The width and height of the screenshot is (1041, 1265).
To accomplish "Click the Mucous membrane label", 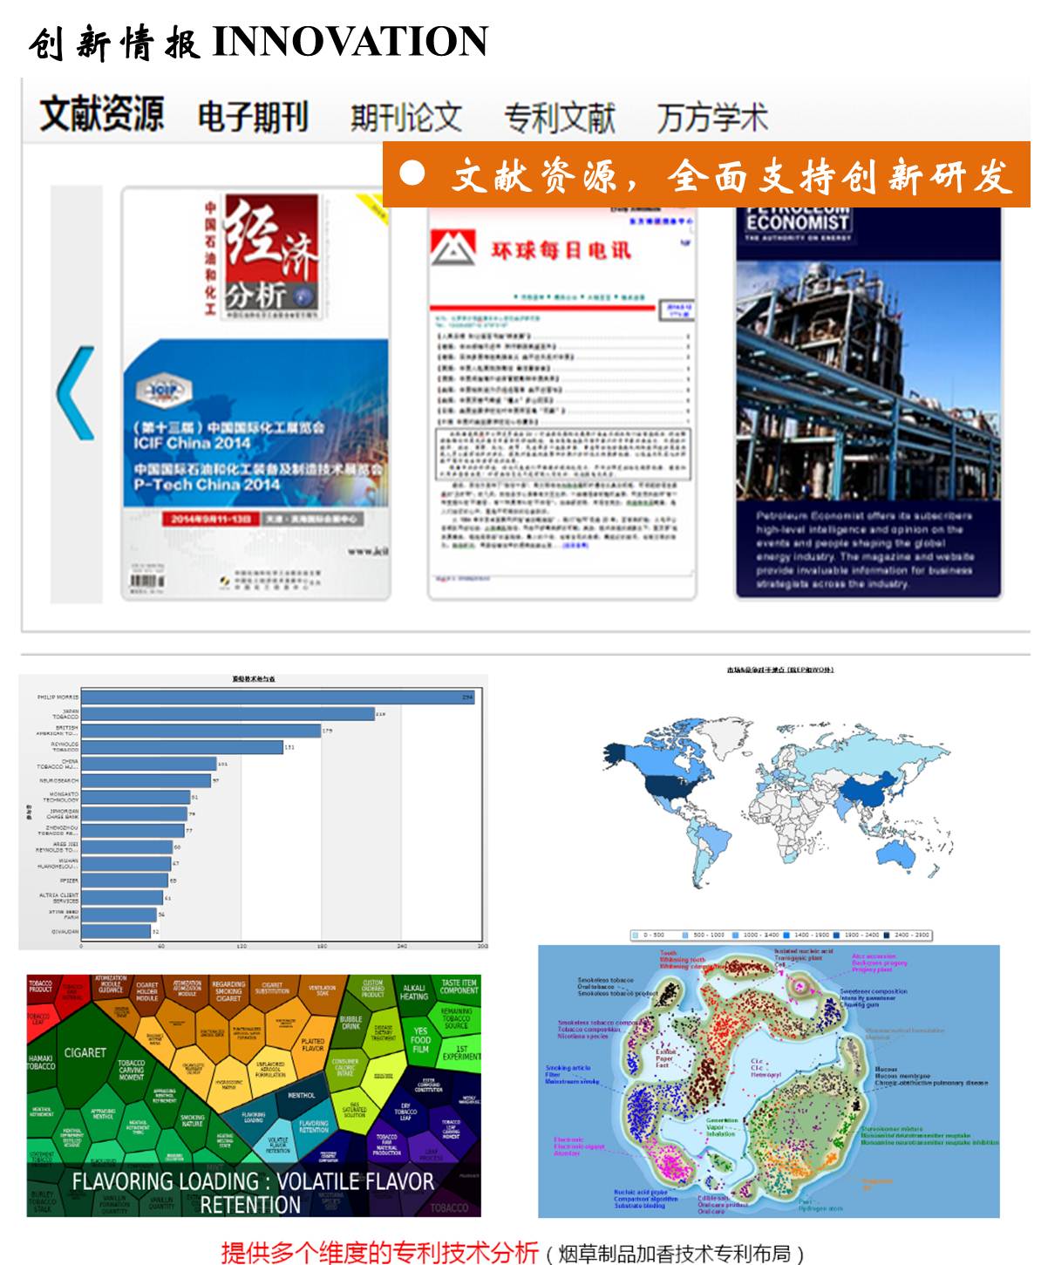I will [x=903, y=1076].
